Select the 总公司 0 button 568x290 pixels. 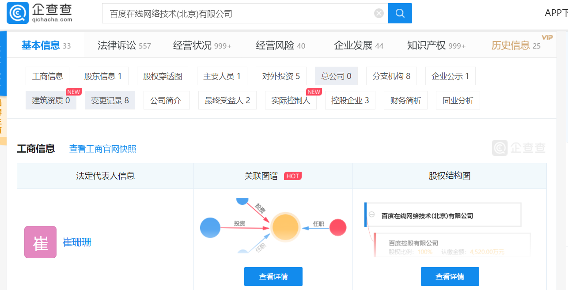coord(336,76)
